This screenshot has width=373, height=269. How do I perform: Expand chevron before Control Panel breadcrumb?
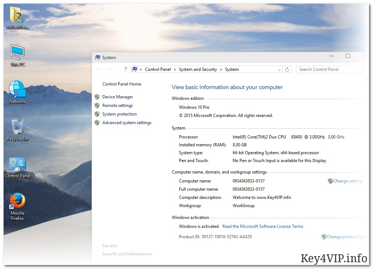click(141, 69)
